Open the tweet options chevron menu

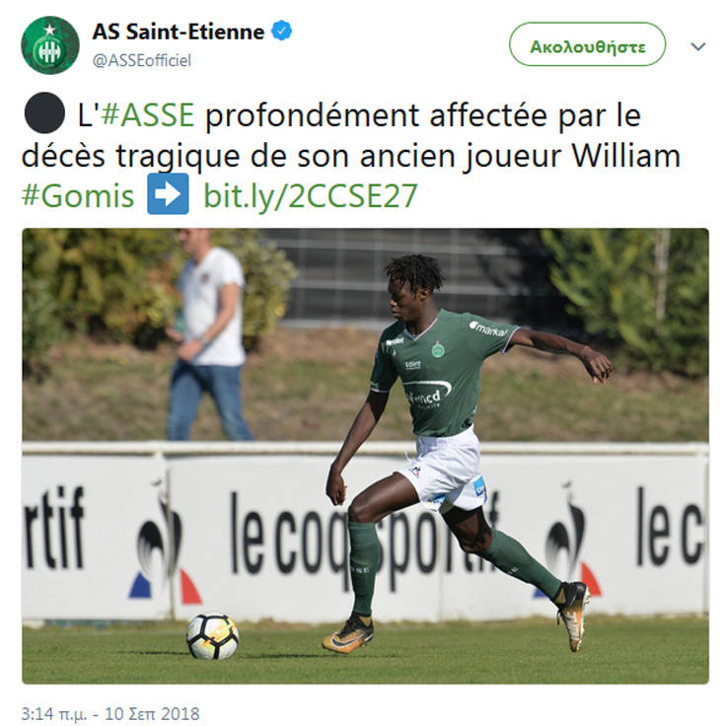pyautogui.click(x=697, y=46)
